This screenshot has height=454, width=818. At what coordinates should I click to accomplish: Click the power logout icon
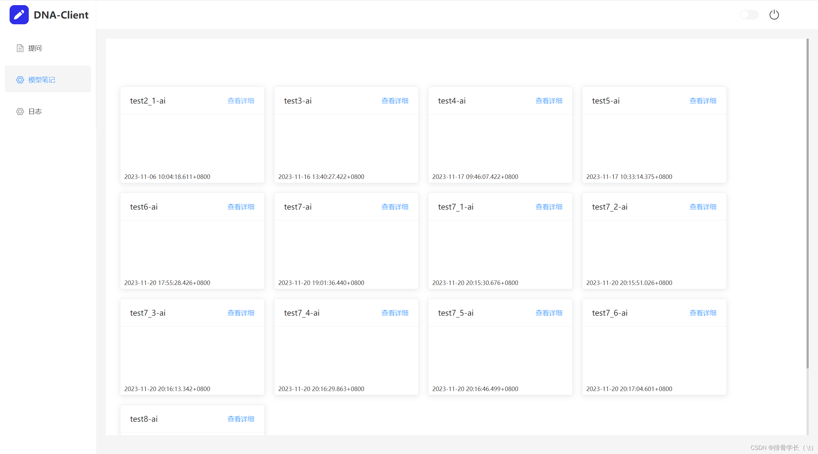(x=774, y=15)
